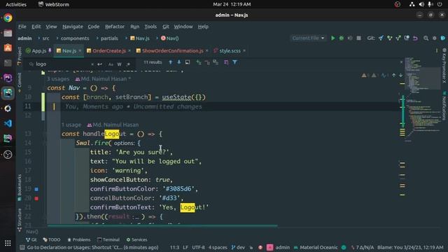Open Visual Studio Code from the dock
This screenshot has width=448, height=252.
(x=8, y=123)
